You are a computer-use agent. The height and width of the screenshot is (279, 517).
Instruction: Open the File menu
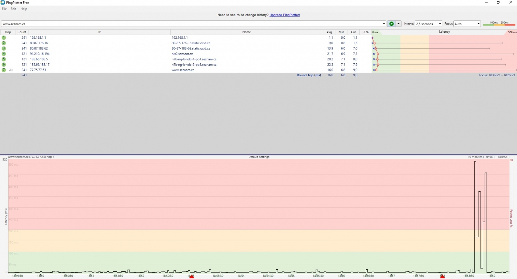(x=4, y=9)
